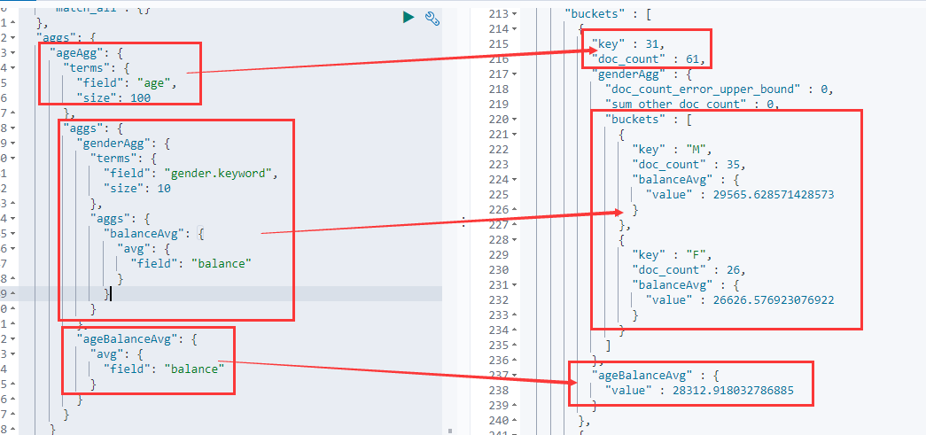Screen dimensions: 926x435
Task: Click the "gender.keyword" field value
Action: tap(220, 174)
